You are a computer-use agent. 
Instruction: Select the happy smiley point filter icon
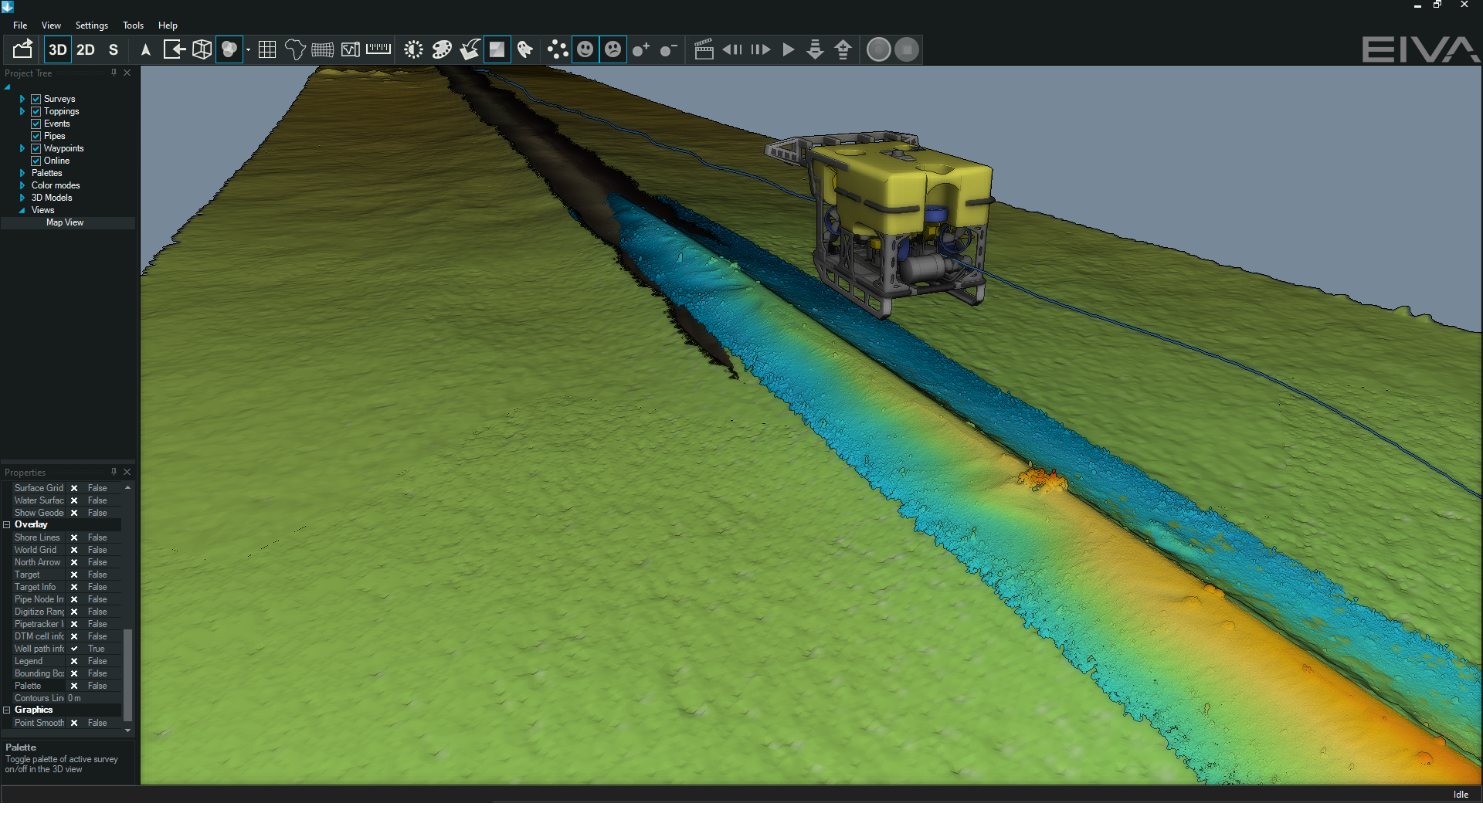585,49
